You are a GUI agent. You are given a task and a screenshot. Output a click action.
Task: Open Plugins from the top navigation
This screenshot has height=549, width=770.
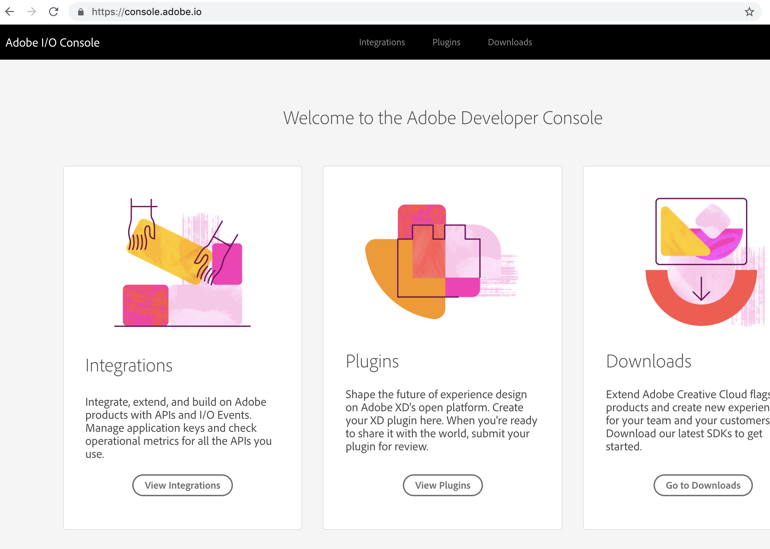[446, 42]
